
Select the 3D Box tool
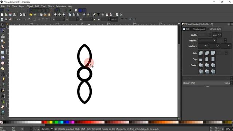tap(3, 57)
